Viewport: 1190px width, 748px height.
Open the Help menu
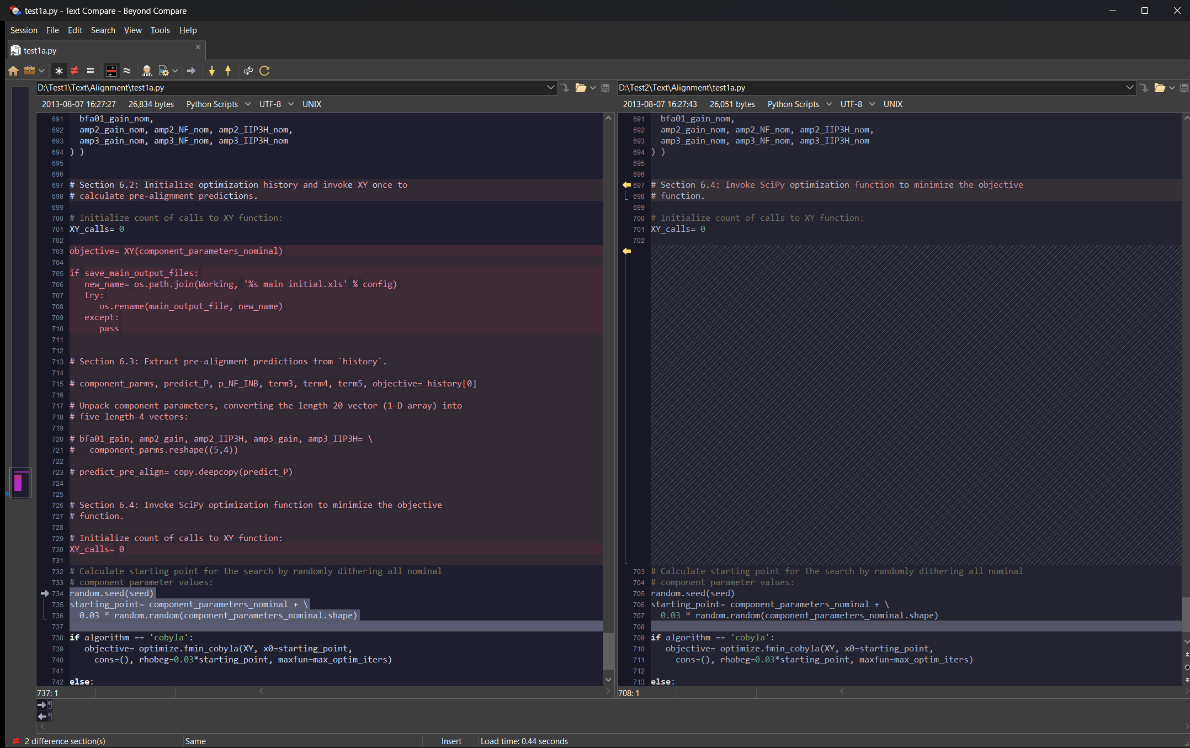(188, 30)
